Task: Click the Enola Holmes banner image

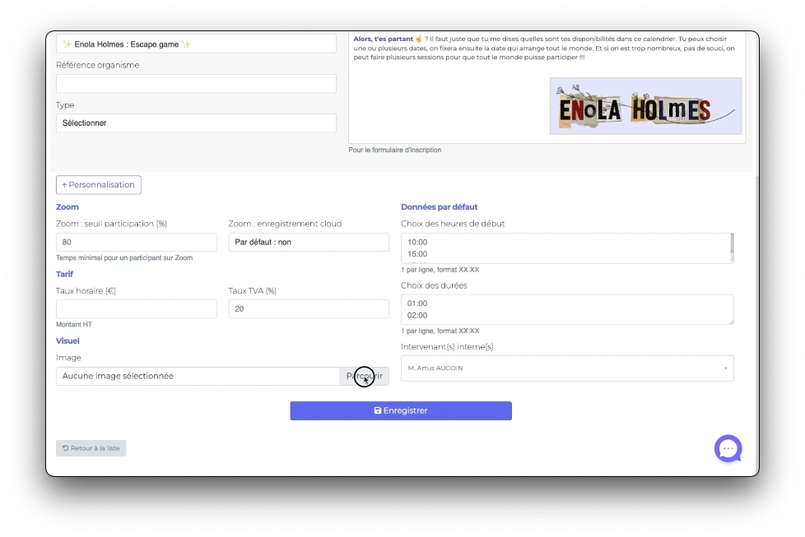Action: [645, 106]
